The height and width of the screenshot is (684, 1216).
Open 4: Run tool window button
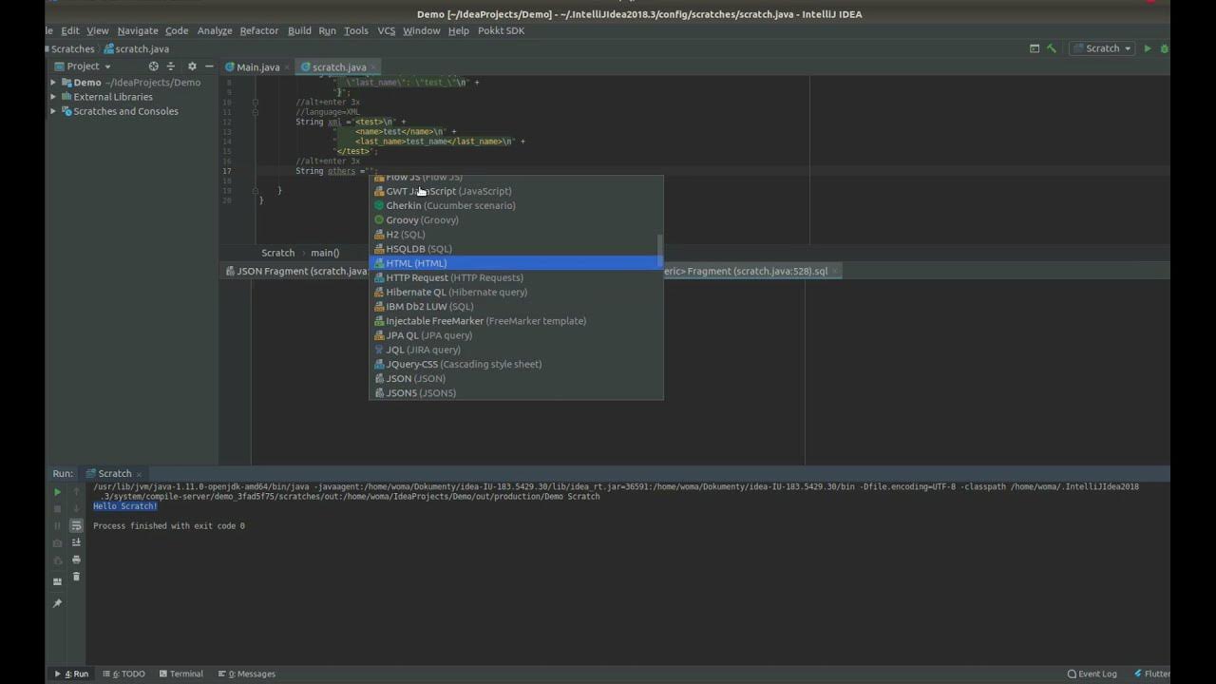pyautogui.click(x=71, y=674)
